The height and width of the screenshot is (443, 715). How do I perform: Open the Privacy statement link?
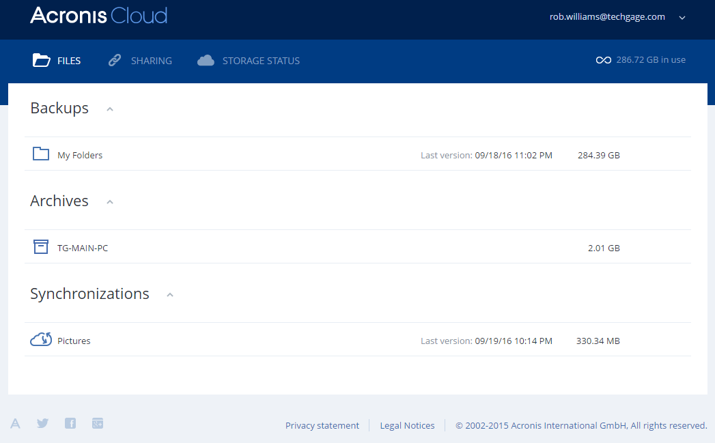coord(322,425)
